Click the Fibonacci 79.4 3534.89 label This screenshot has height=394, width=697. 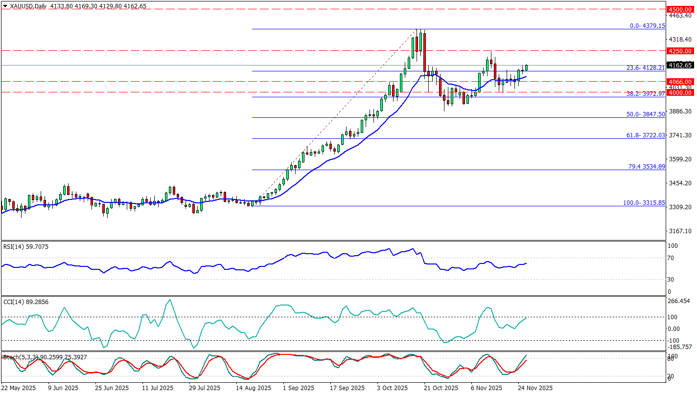click(646, 167)
